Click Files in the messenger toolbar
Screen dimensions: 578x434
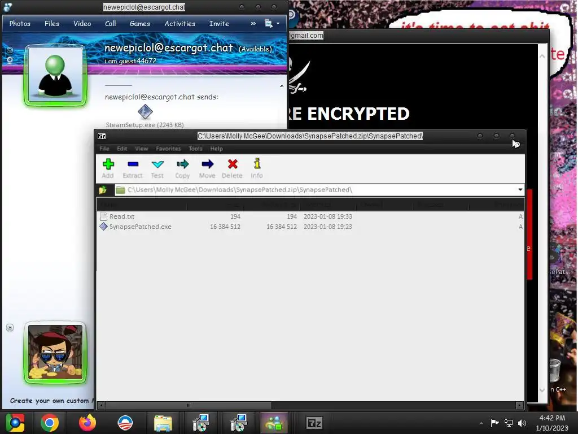[52, 24]
